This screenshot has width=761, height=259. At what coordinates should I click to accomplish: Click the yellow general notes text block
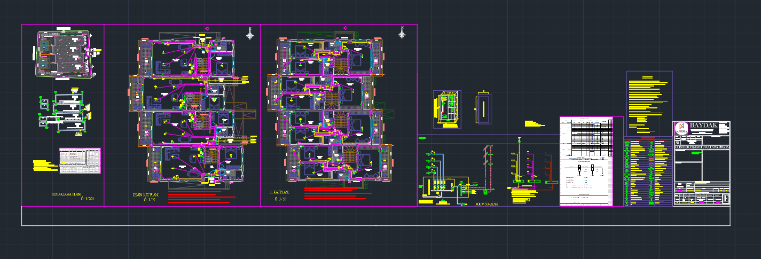click(x=648, y=103)
